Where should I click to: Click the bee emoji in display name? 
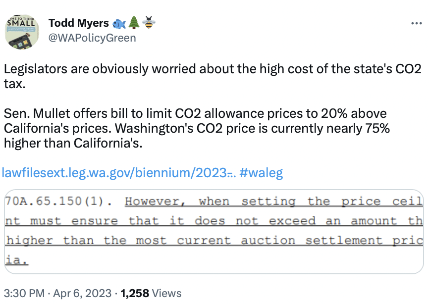[149, 23]
